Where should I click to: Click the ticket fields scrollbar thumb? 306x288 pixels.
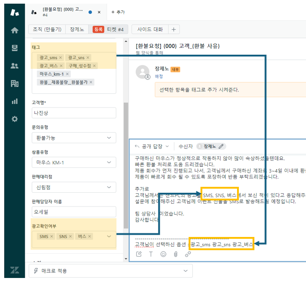coord(126,165)
